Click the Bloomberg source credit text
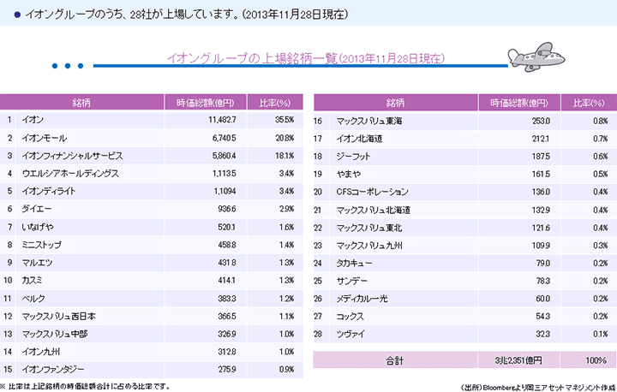Screen dimensions: 617x392 [x=538, y=387]
